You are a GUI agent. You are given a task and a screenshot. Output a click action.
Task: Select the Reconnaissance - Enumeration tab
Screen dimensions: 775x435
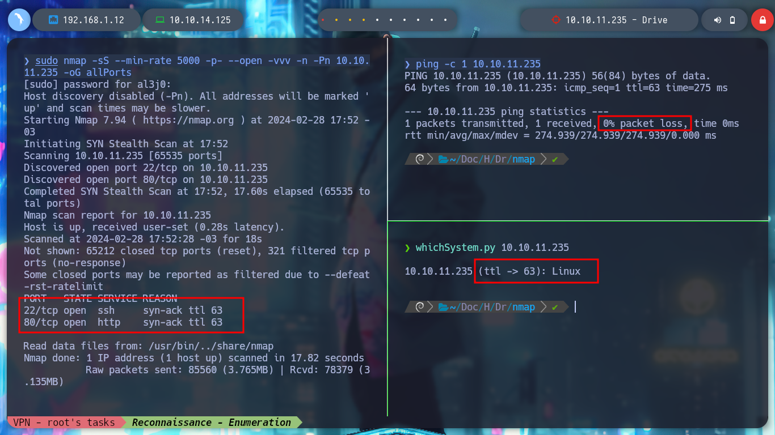[212, 422]
